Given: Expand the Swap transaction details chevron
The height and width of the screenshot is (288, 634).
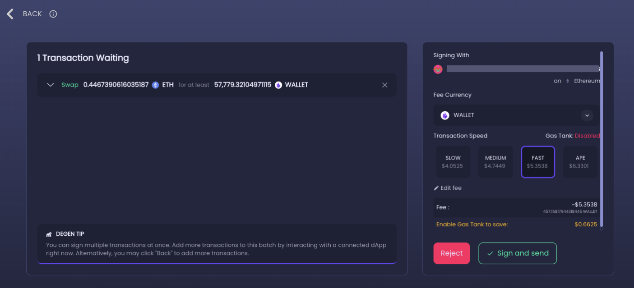Looking at the screenshot, I should coord(51,85).
